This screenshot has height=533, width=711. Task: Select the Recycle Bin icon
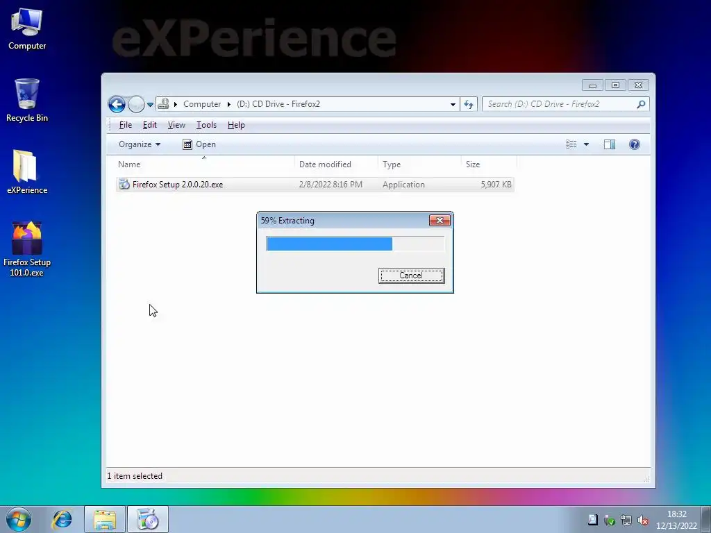pyautogui.click(x=27, y=101)
